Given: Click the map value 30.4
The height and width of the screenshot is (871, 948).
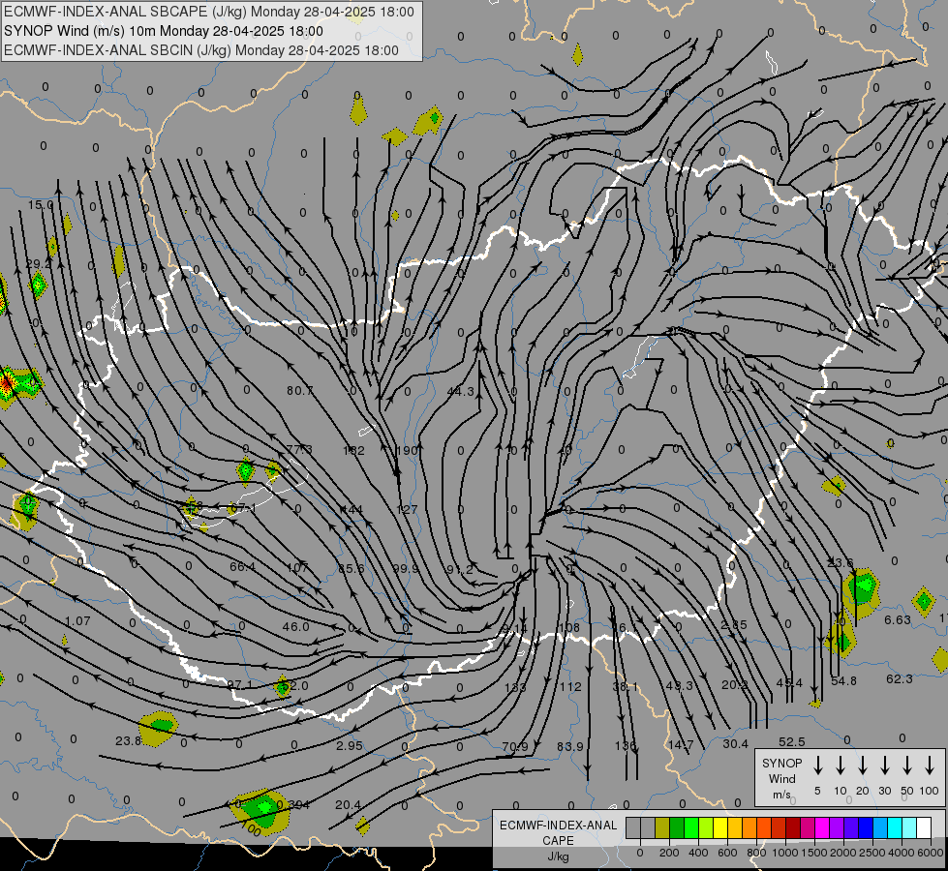Looking at the screenshot, I should [735, 744].
